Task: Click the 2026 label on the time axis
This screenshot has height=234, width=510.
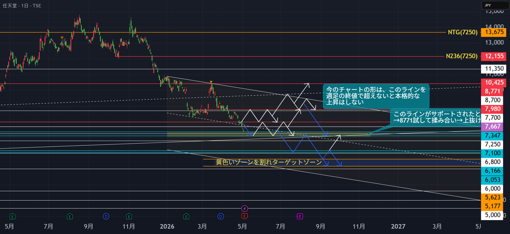Action: 167,226
